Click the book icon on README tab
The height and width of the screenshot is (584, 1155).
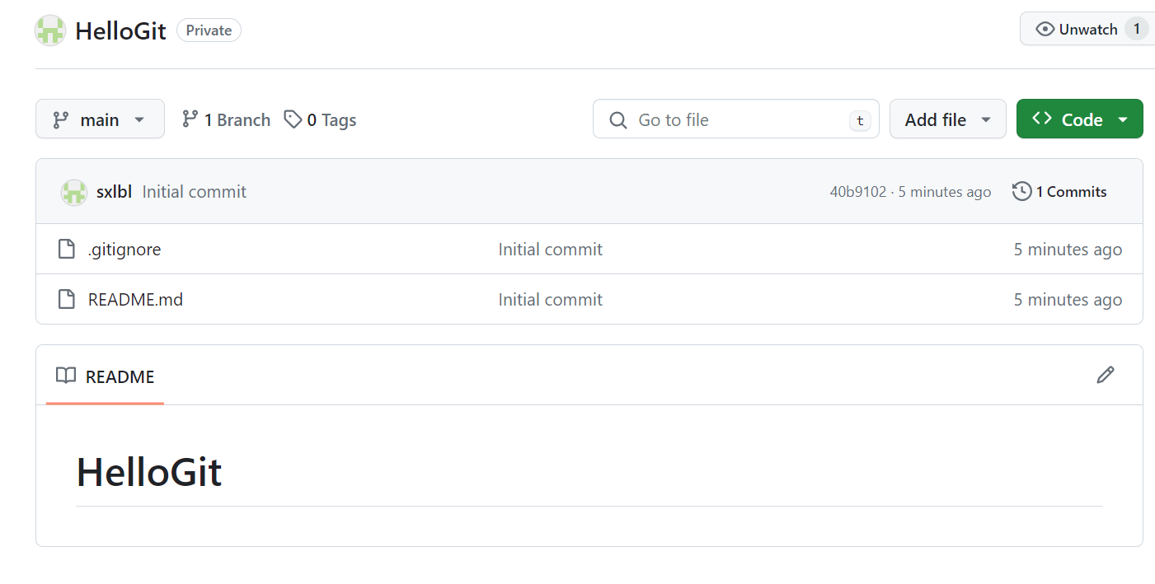[66, 376]
